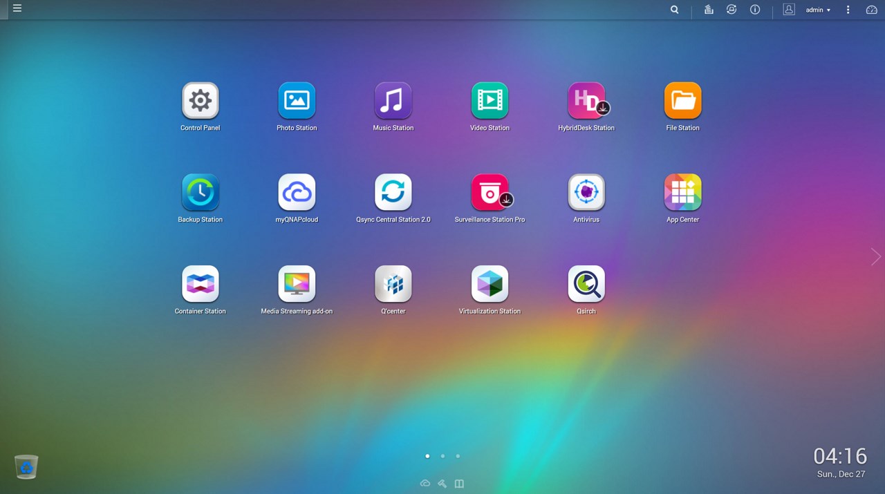Open Surveillance Station Pro shortcut
885x494 pixels.
click(490, 192)
